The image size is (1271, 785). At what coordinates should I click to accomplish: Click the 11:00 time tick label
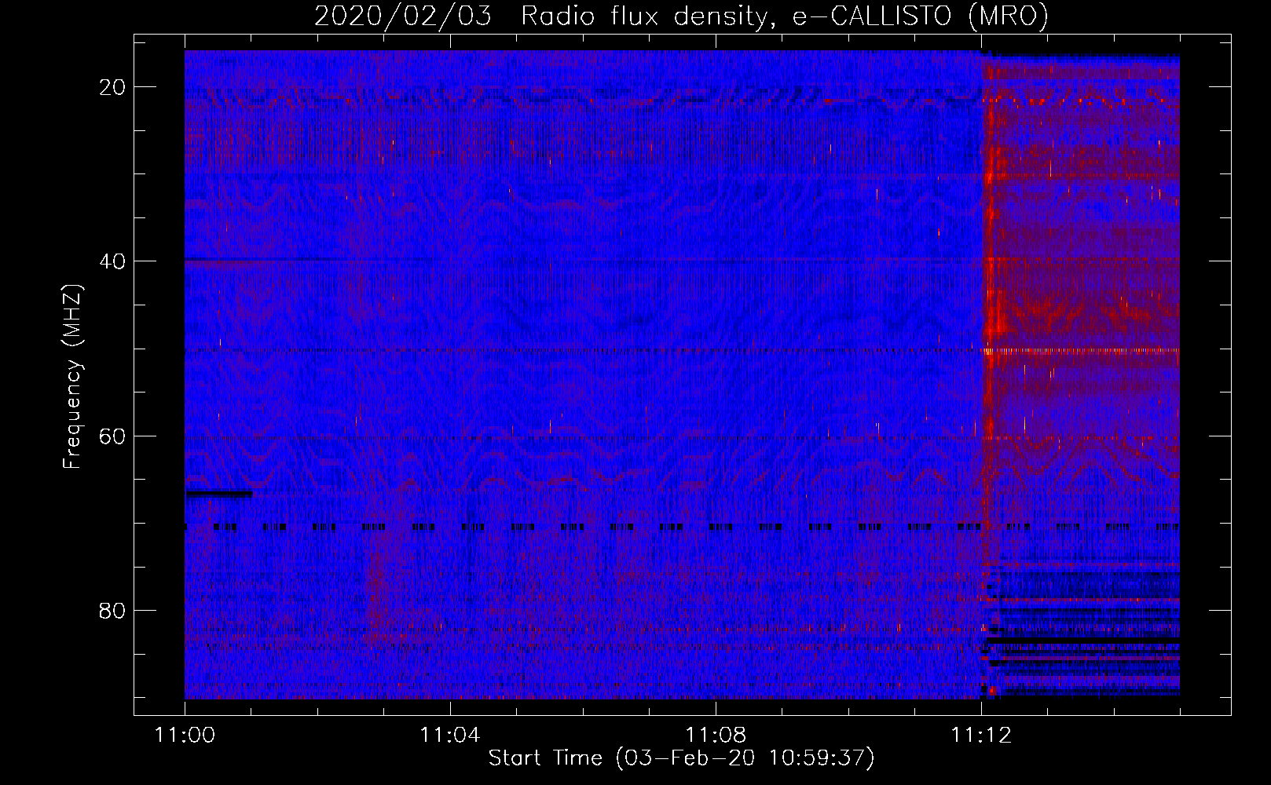[x=185, y=736]
